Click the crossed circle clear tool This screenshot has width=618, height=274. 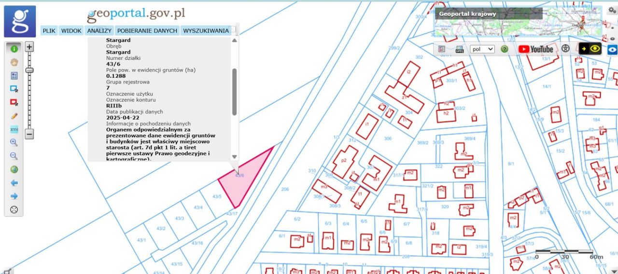pos(14,209)
